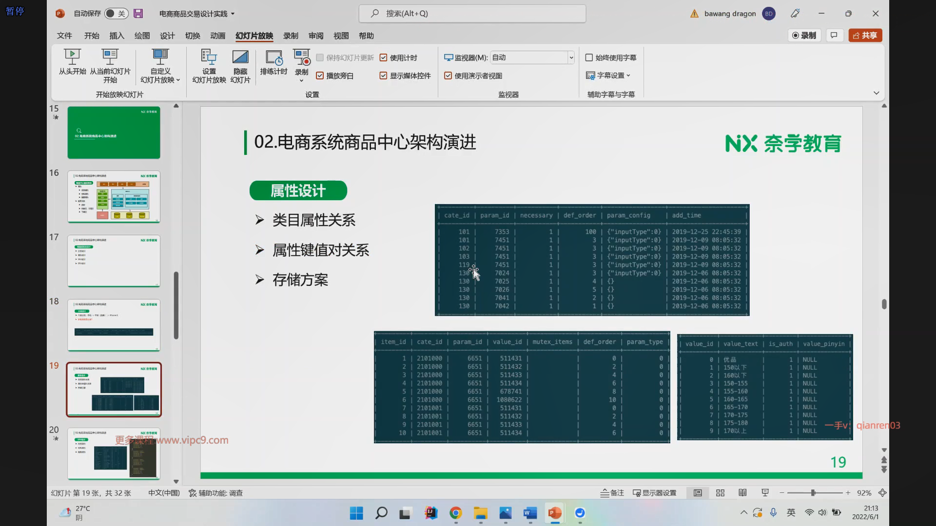Enable Always Use Subtitles checkbox
Screen dimensions: 936x526
589,57
